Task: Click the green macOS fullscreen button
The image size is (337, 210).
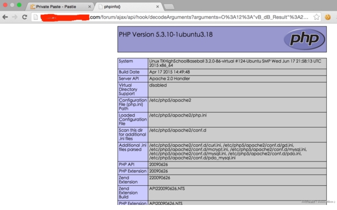Action: pos(19,5)
